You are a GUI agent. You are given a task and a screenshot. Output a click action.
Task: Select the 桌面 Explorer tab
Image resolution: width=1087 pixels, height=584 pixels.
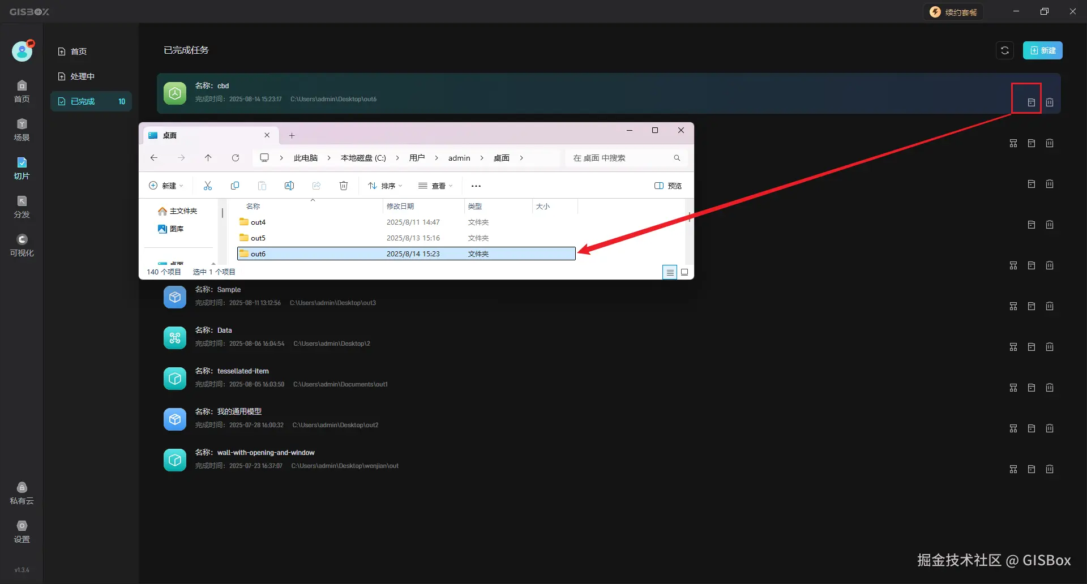click(209, 135)
